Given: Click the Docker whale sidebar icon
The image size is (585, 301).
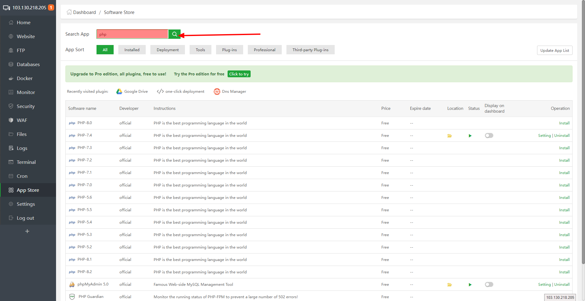Looking at the screenshot, I should click(x=11, y=78).
